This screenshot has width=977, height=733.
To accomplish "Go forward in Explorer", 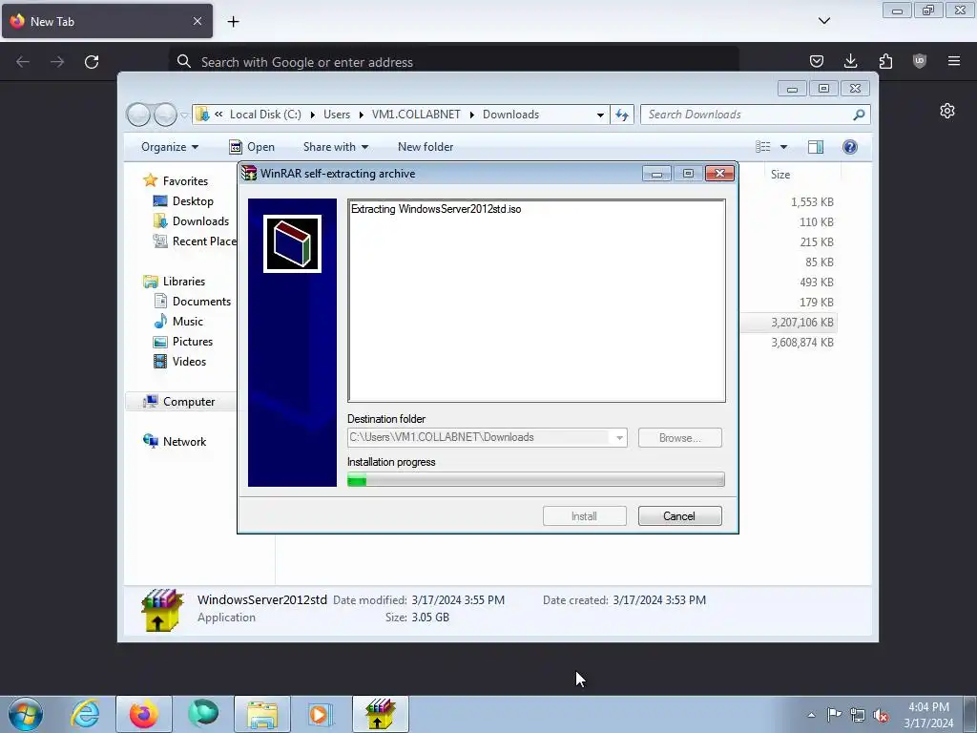I will 165,115.
